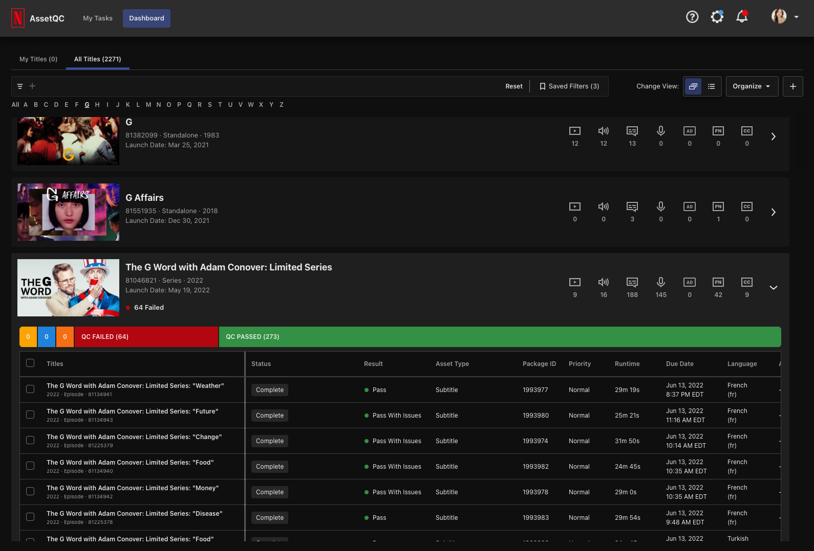814x551 pixels.
Task: Switch to list view layout
Action: click(712, 86)
